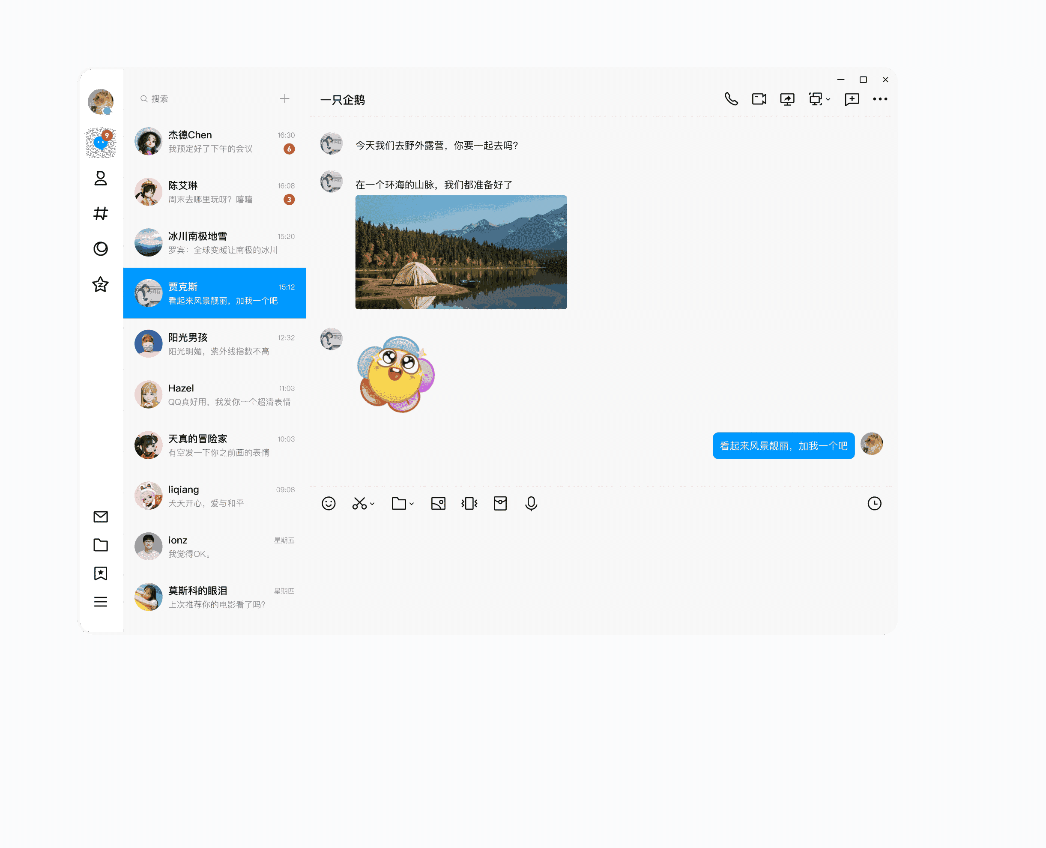Select the 杰德Chen conversation
Viewport: 1046px width, 848px height.
pyautogui.click(x=215, y=141)
